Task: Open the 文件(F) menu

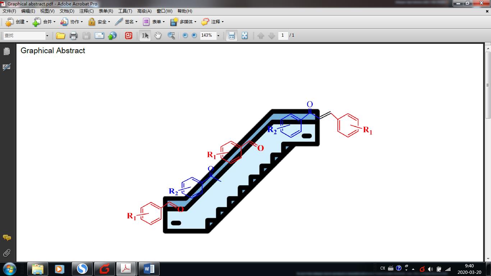Action: (9, 11)
